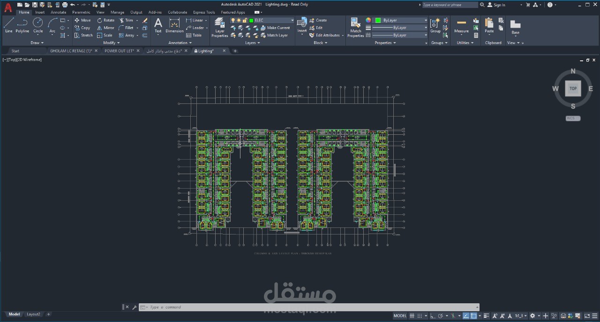The image size is (600, 322).
Task: Expand the Draw panel
Action: point(37,43)
